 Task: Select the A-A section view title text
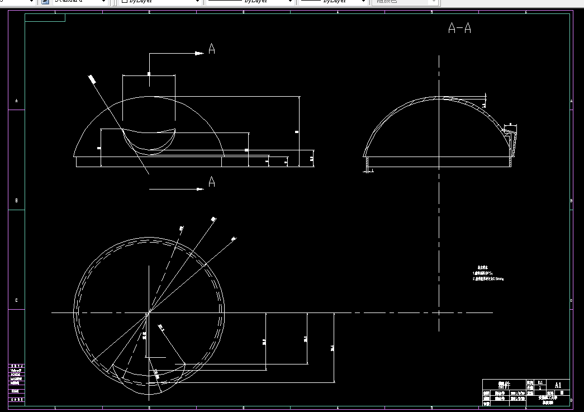(459, 28)
